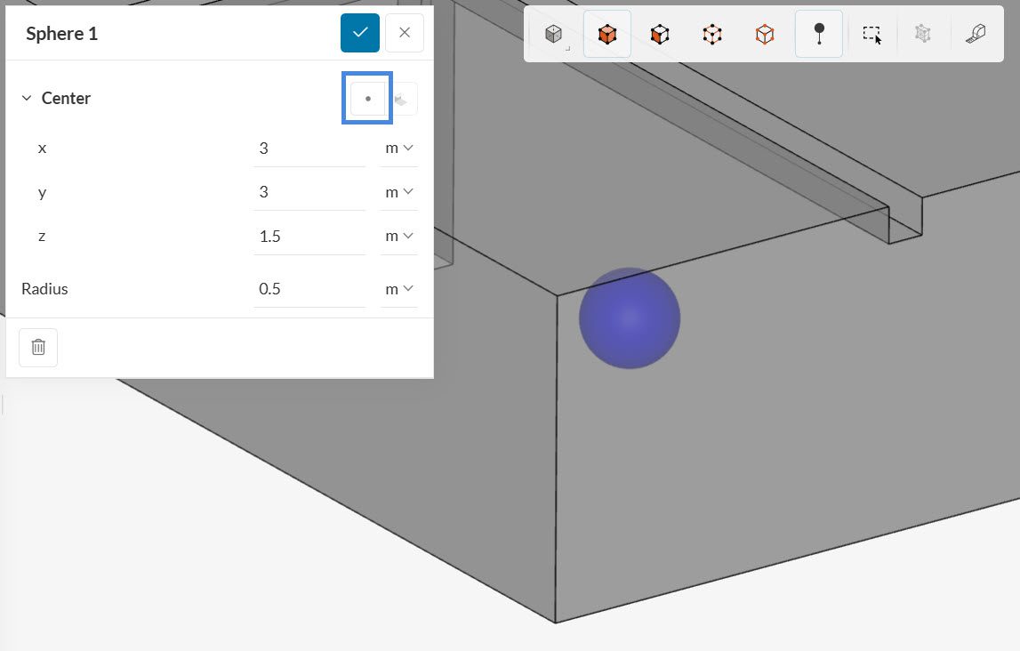
Task: Confirm Sphere 1 with the checkmark button
Action: 360,33
